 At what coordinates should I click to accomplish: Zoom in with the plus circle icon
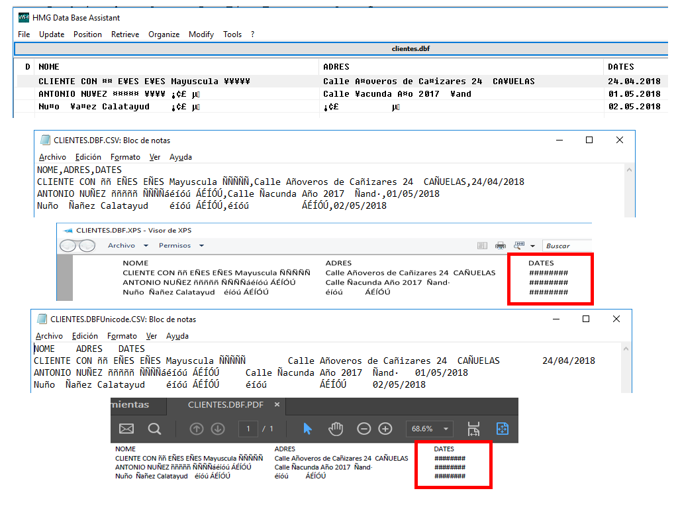click(385, 429)
